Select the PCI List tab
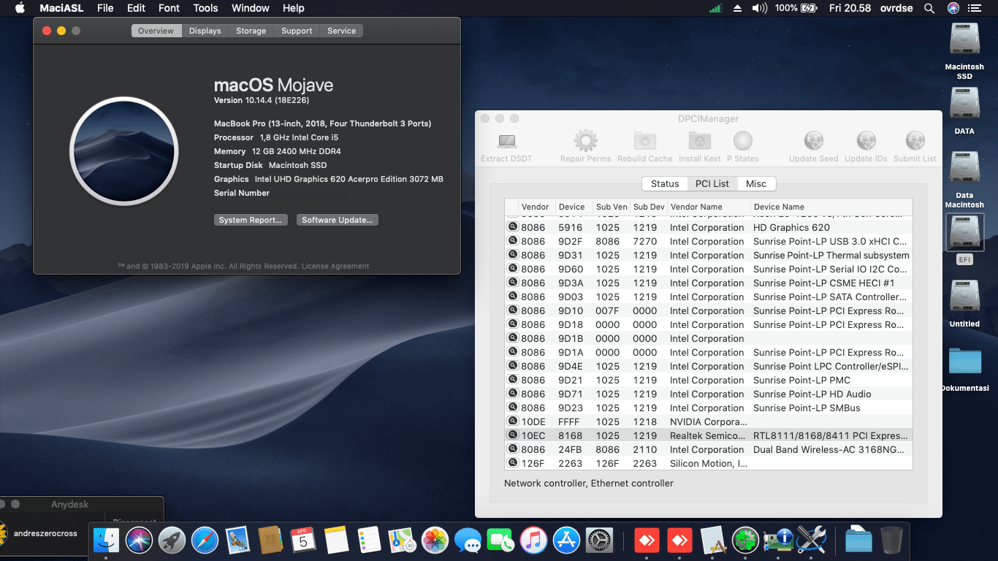998x561 pixels. [x=712, y=184]
